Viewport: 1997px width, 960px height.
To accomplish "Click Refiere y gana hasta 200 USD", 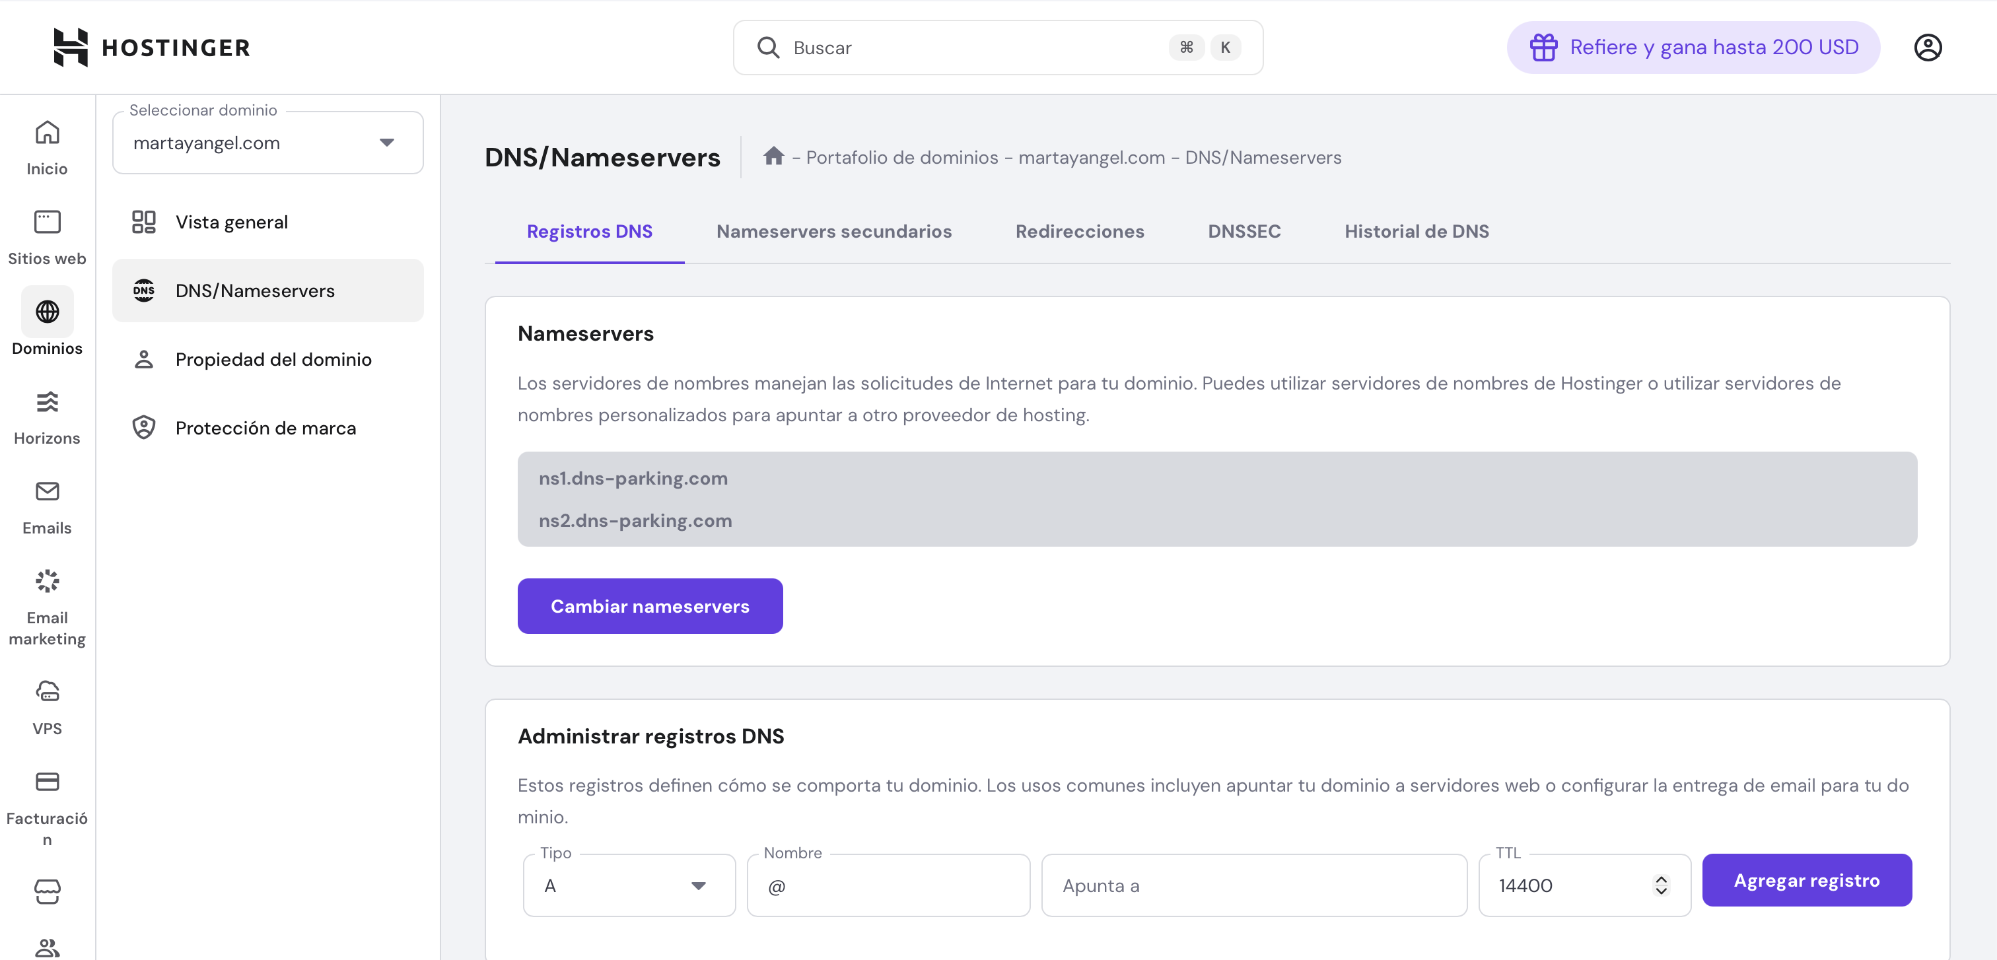I will pos(1693,48).
